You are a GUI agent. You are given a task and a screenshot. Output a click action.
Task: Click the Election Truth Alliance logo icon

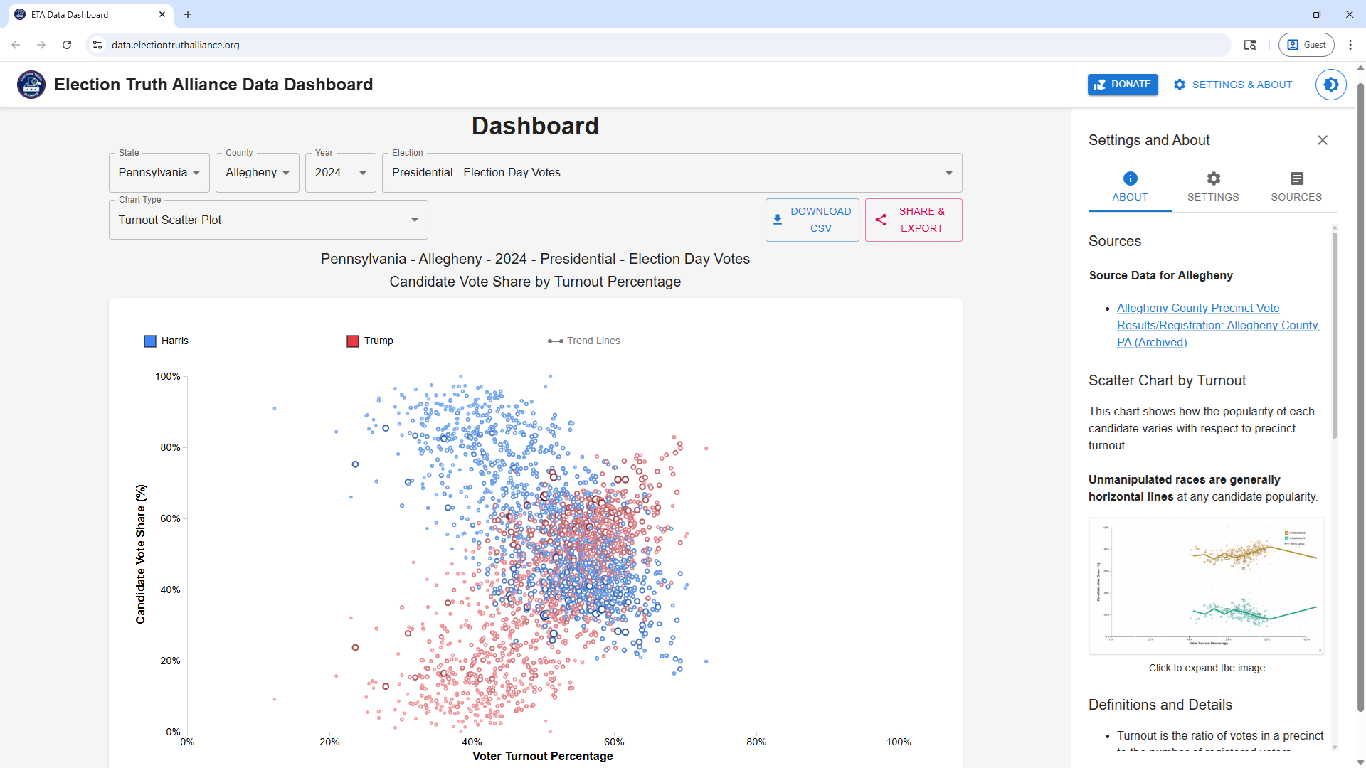pos(31,85)
